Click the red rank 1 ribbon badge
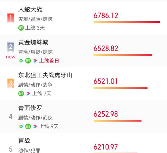167x153 pixels. pyautogui.click(x=10, y=18)
